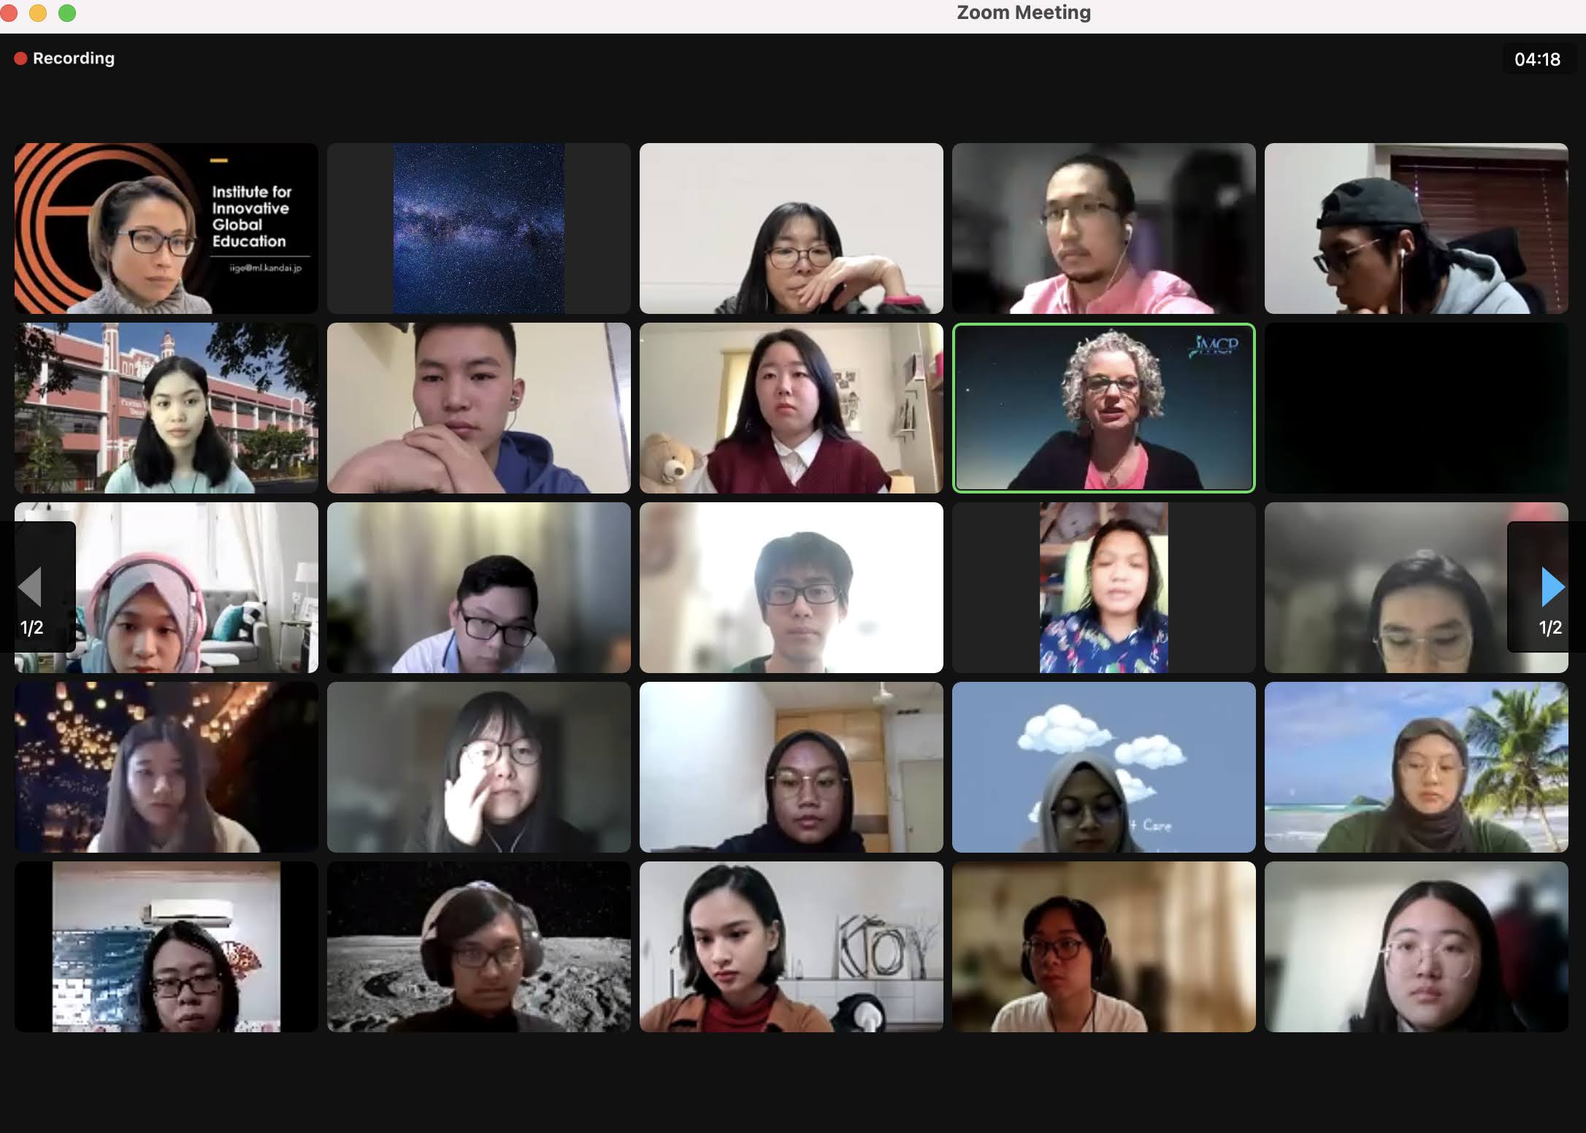Select the tile with the red school building background
Viewport: 1586px width, 1133px height.
166,408
